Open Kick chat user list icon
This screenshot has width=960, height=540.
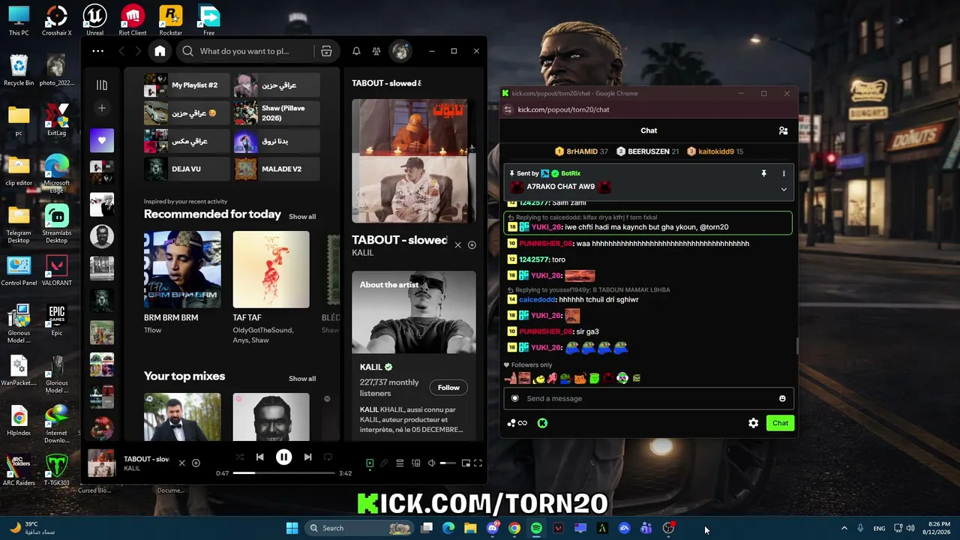(783, 130)
